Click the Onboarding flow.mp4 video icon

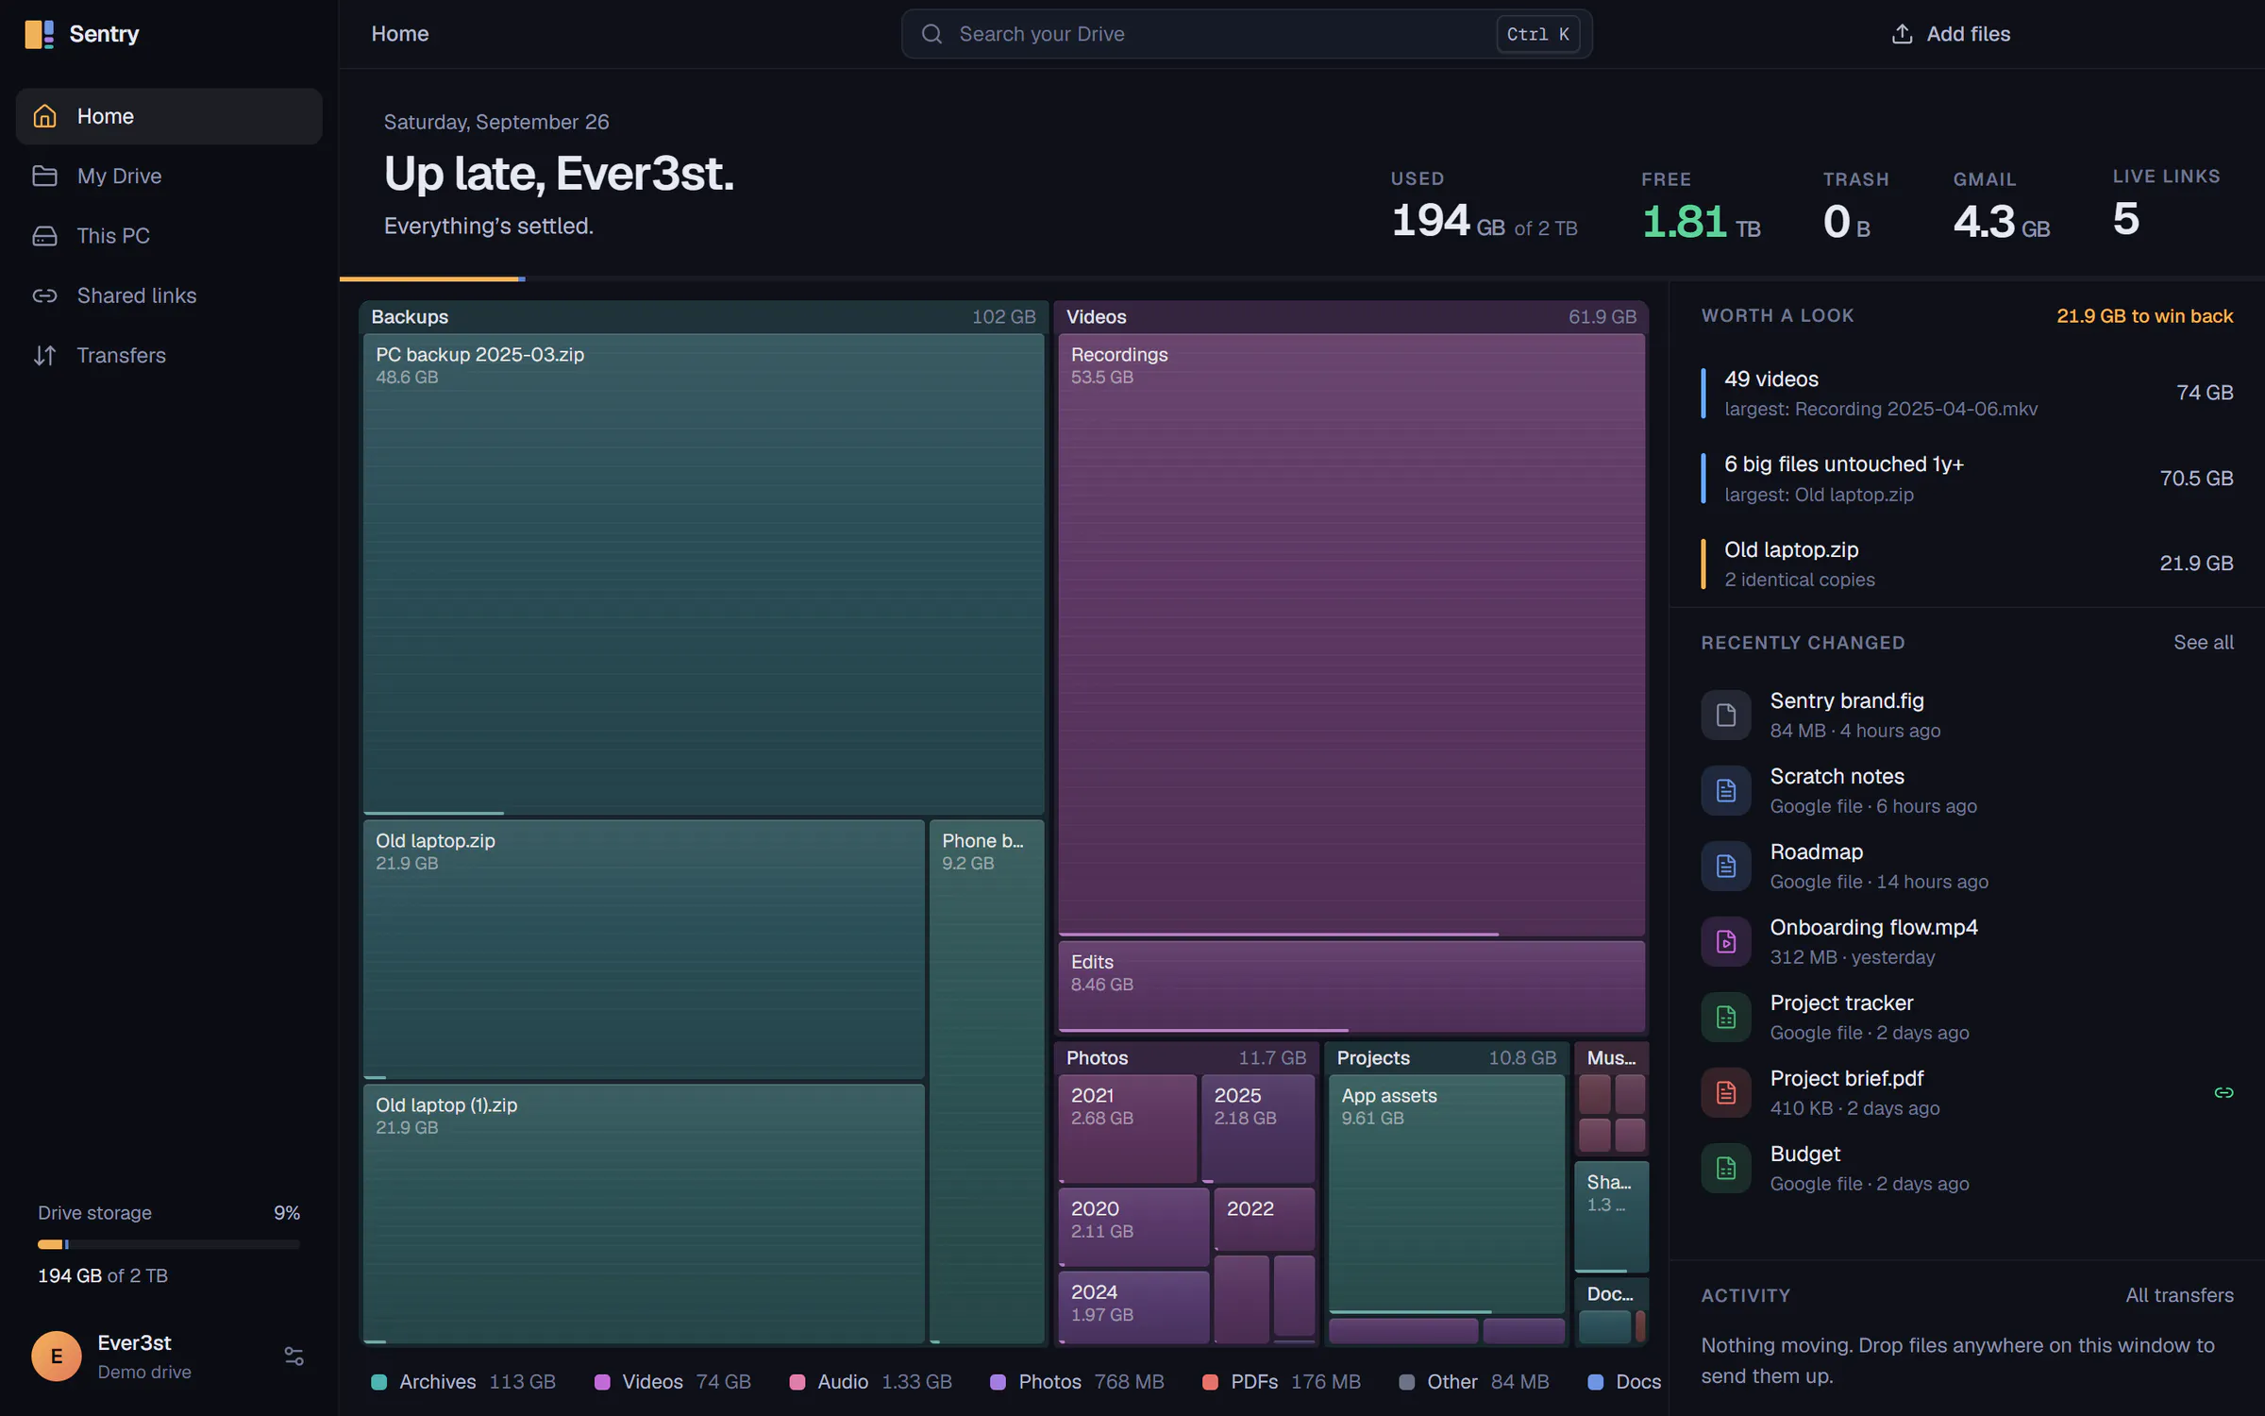pos(1725,941)
